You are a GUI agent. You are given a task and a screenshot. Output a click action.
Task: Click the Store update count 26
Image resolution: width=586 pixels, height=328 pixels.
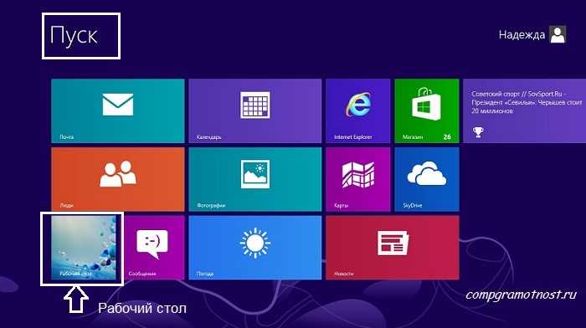click(447, 137)
